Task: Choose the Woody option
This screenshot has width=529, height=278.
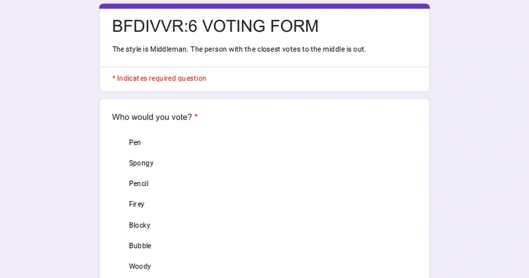Action: click(x=140, y=267)
